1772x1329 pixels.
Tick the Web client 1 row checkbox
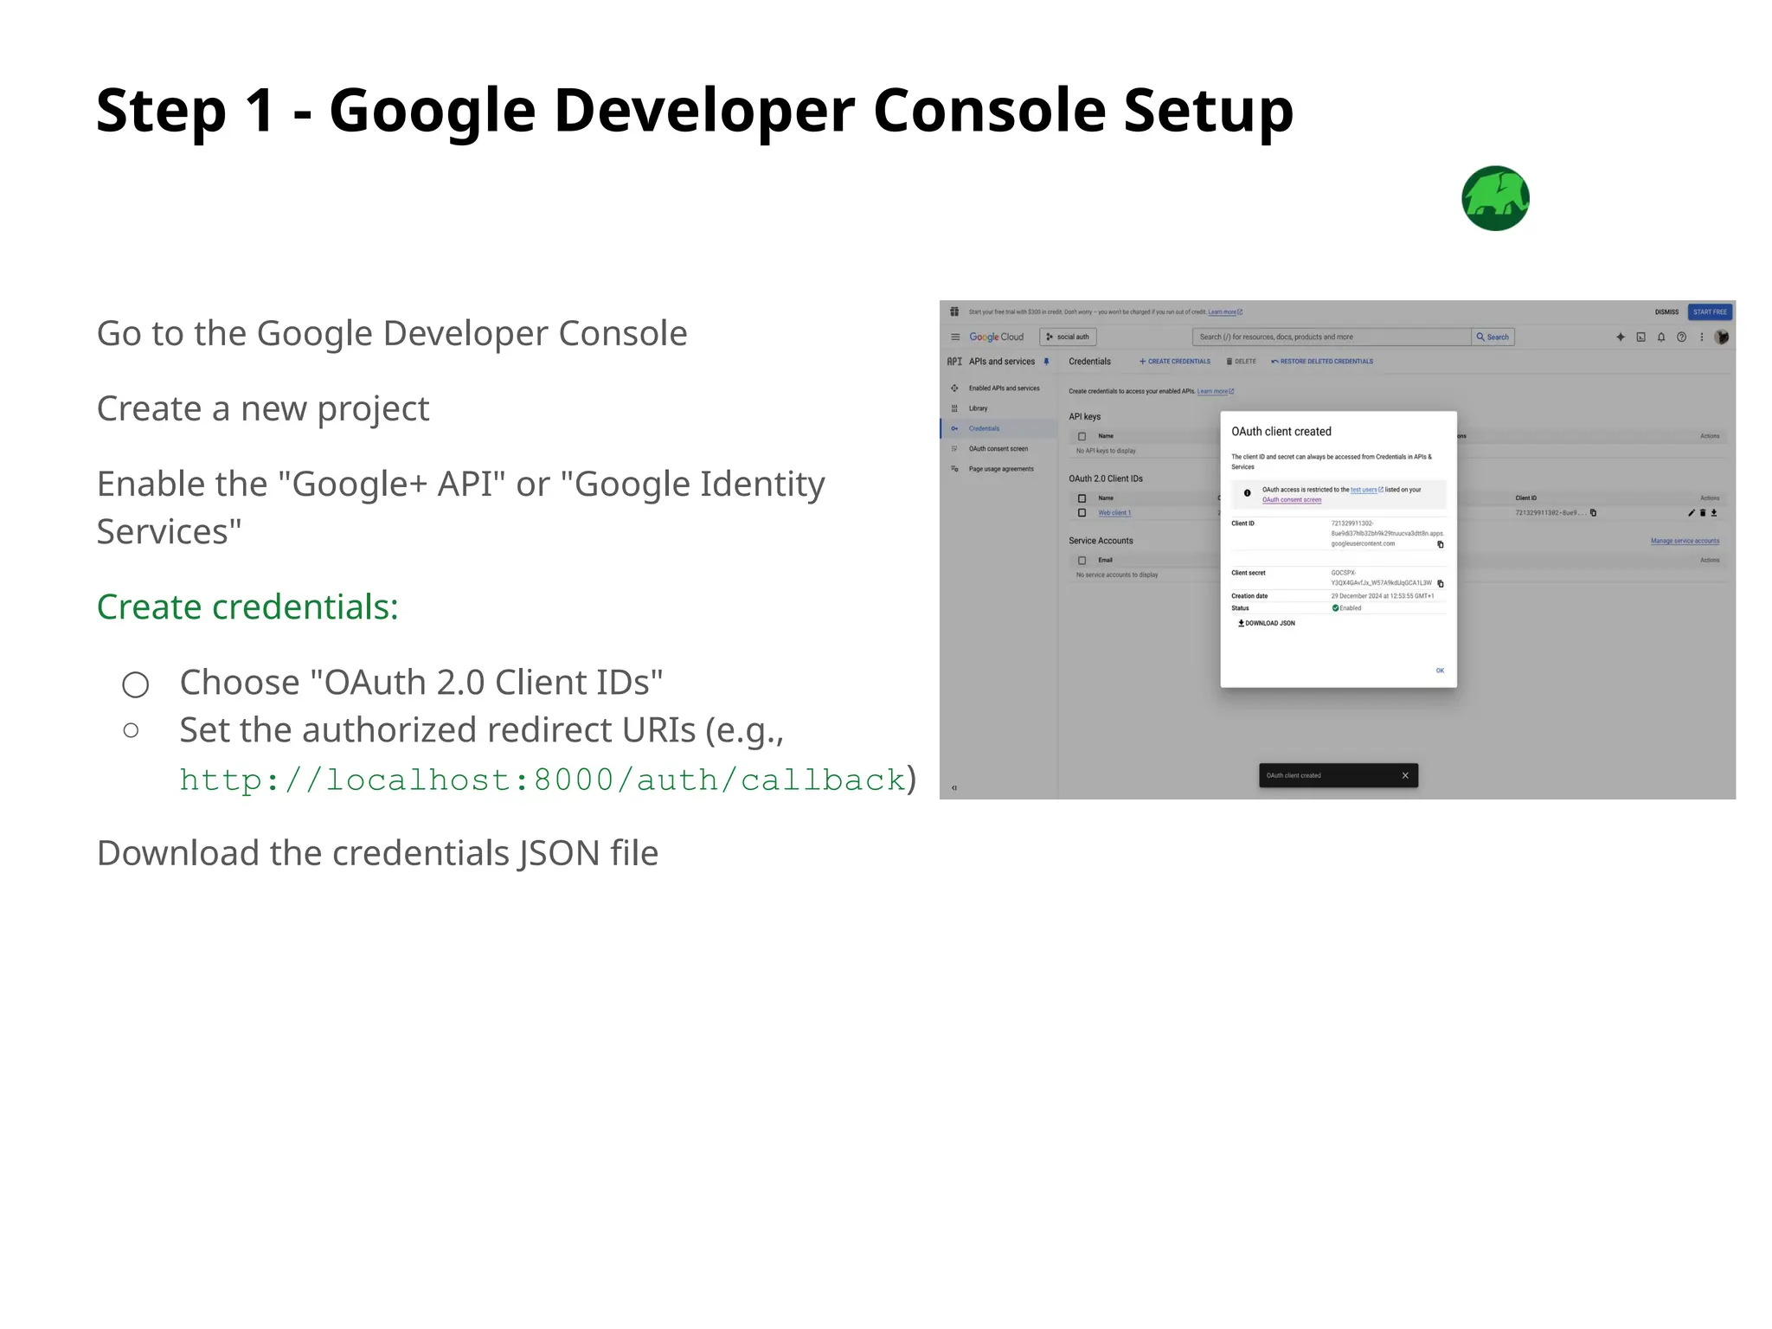tap(1082, 512)
